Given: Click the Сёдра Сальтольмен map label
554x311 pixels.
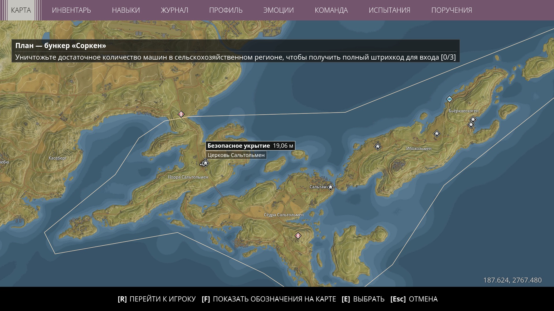Looking at the screenshot, I should point(284,215).
